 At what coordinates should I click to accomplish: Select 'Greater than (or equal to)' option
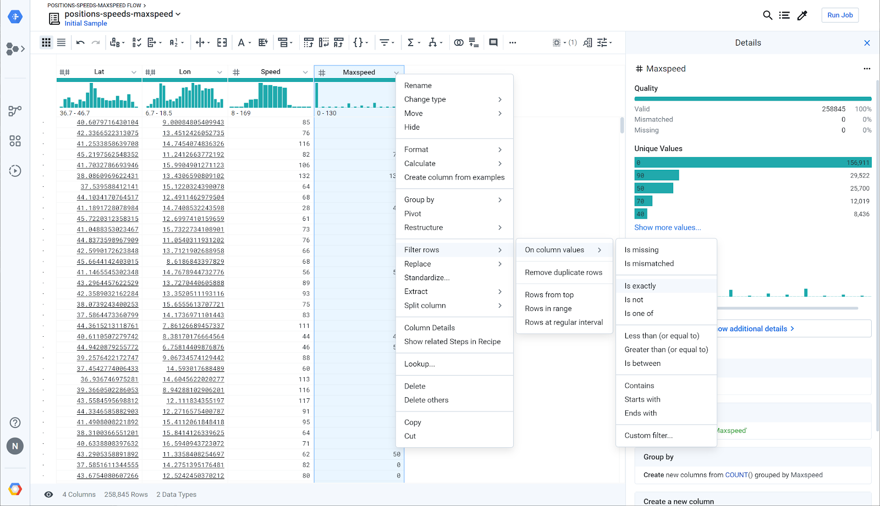click(x=666, y=349)
